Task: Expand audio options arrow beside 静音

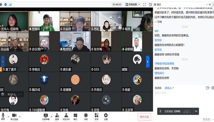Action: 8,116
